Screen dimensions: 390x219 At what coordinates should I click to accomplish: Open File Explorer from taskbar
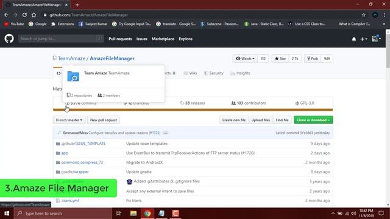[x=133, y=214]
